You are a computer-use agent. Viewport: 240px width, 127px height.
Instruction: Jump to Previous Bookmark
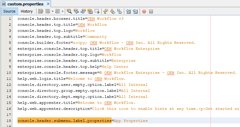106,11
